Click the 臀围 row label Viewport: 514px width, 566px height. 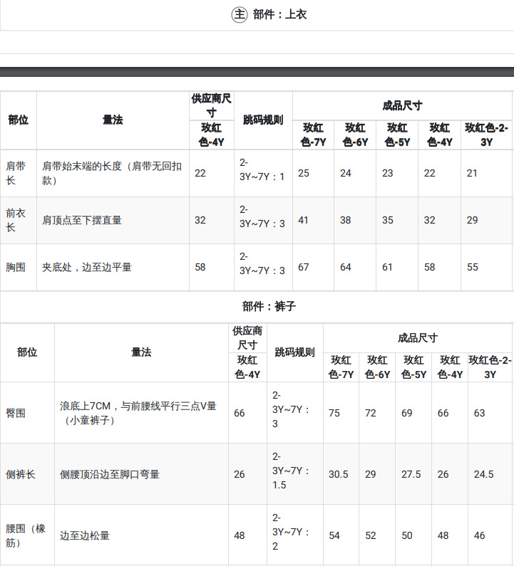click(x=16, y=413)
